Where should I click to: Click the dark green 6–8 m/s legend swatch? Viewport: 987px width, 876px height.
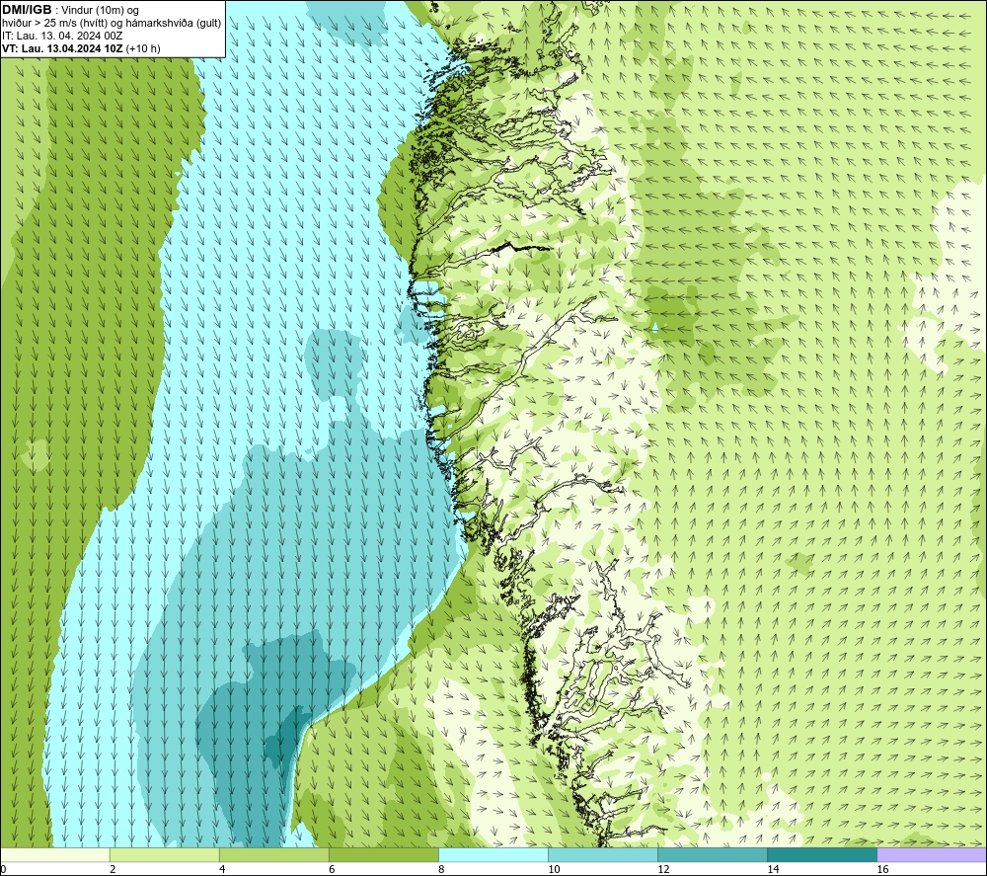(x=383, y=855)
